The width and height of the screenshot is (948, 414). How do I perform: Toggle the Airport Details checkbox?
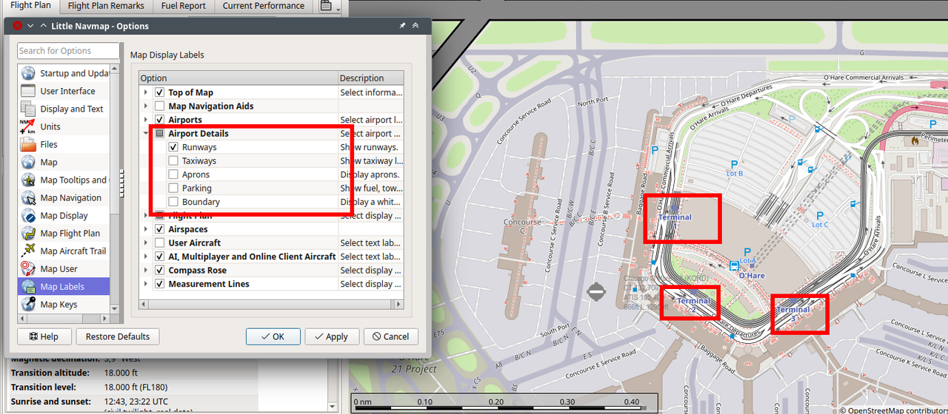159,134
